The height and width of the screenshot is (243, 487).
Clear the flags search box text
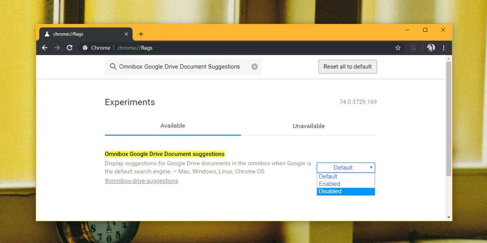(x=254, y=67)
